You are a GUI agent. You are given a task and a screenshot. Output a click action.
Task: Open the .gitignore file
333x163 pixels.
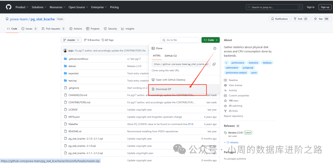pos(74,88)
